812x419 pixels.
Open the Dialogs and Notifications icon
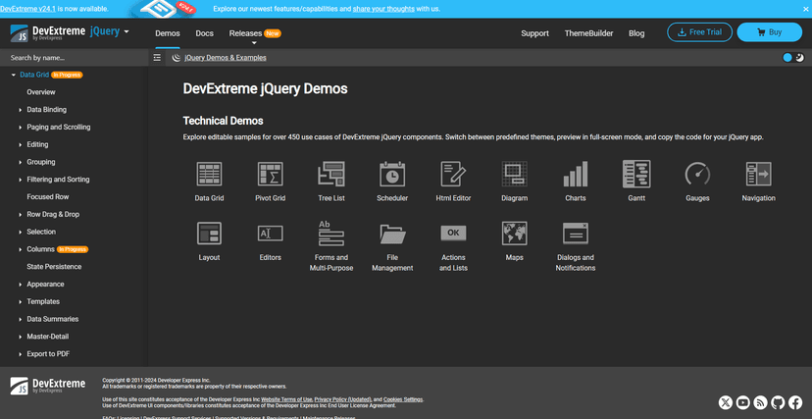tap(576, 234)
